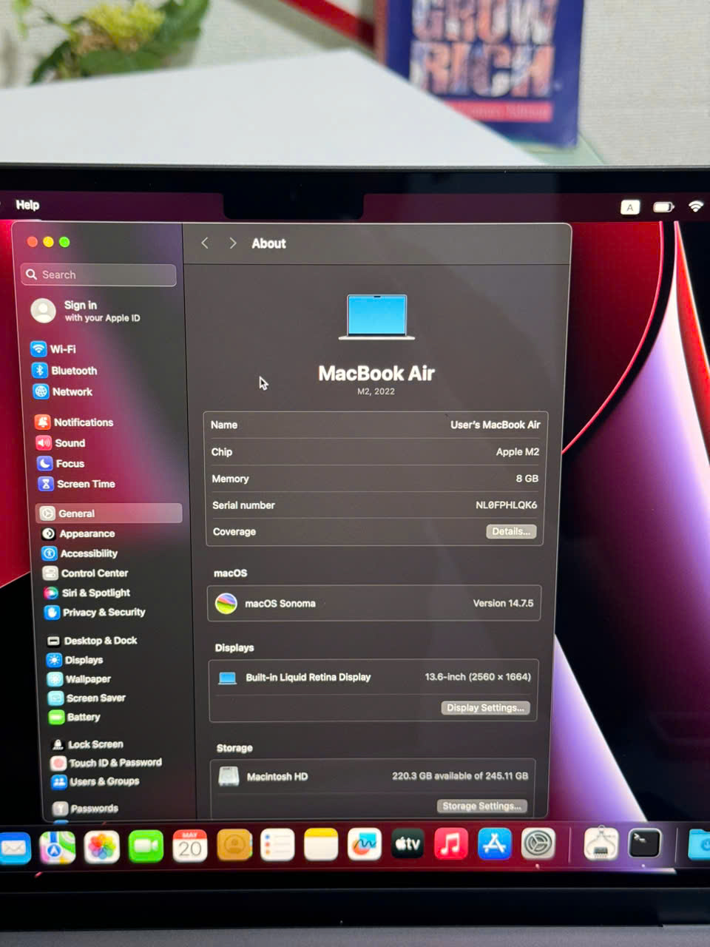710x947 pixels.
Task: Open Screen Saver settings in sidebar
Action: click(x=87, y=698)
